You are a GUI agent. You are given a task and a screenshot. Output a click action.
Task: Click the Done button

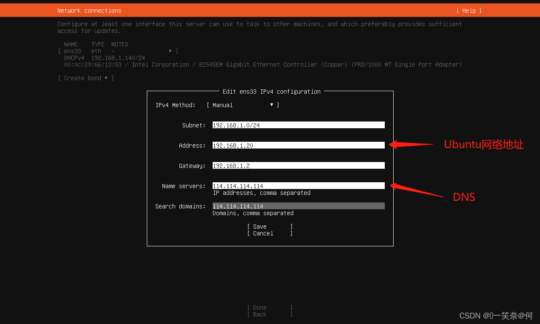pyautogui.click(x=270, y=308)
